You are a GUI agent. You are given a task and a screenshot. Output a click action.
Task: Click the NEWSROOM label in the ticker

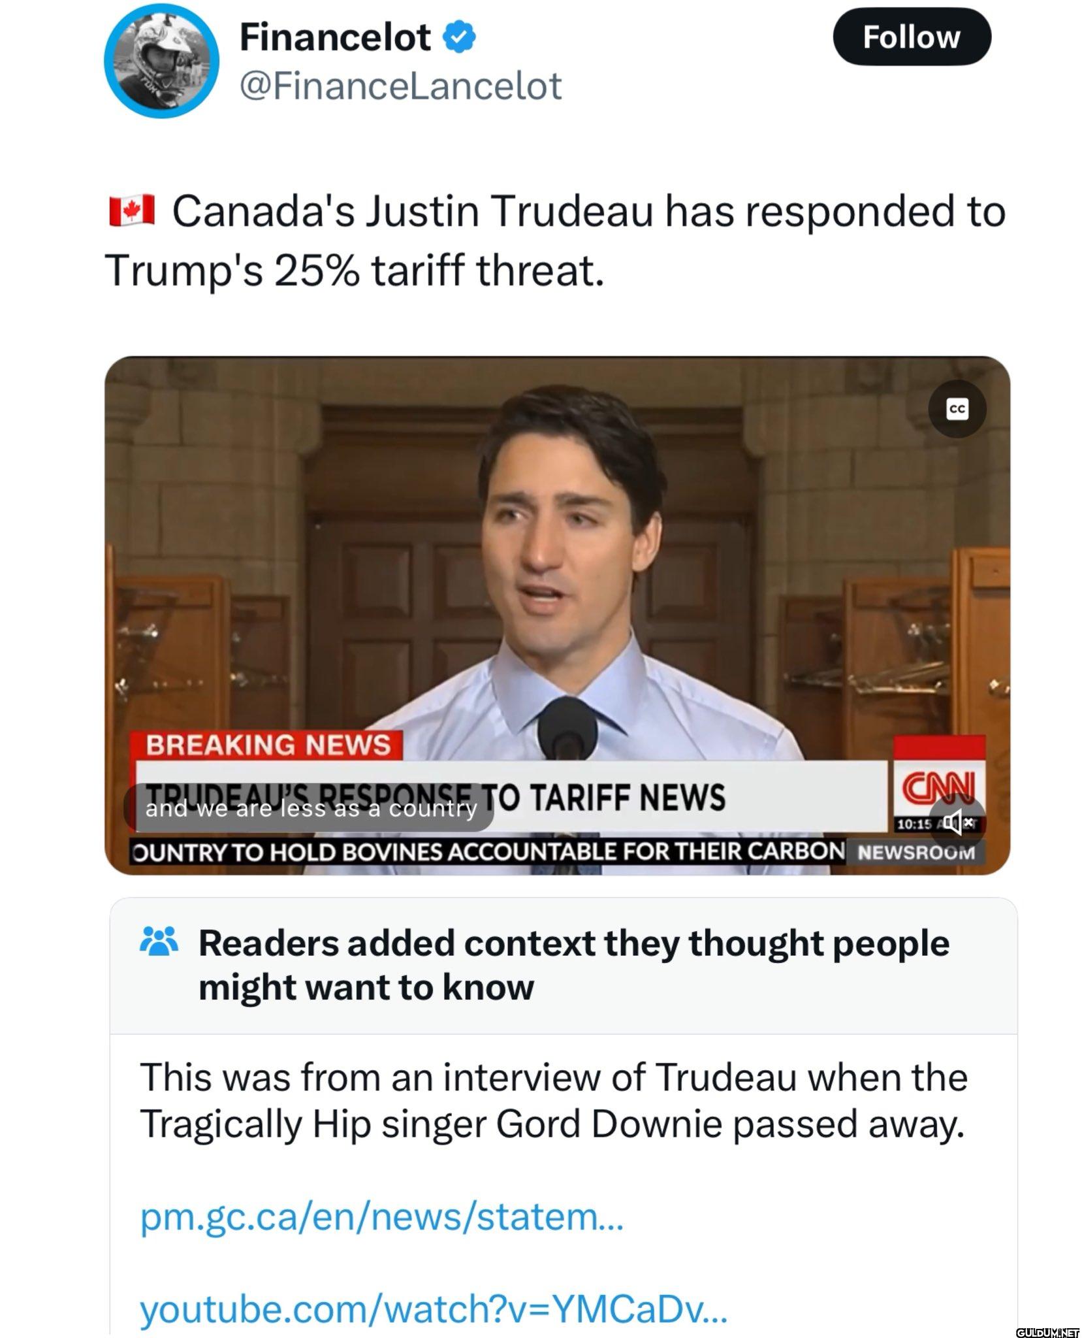coord(915,852)
